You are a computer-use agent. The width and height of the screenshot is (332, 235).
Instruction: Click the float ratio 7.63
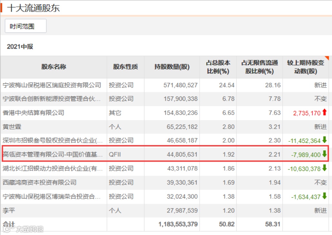[x=275, y=113]
